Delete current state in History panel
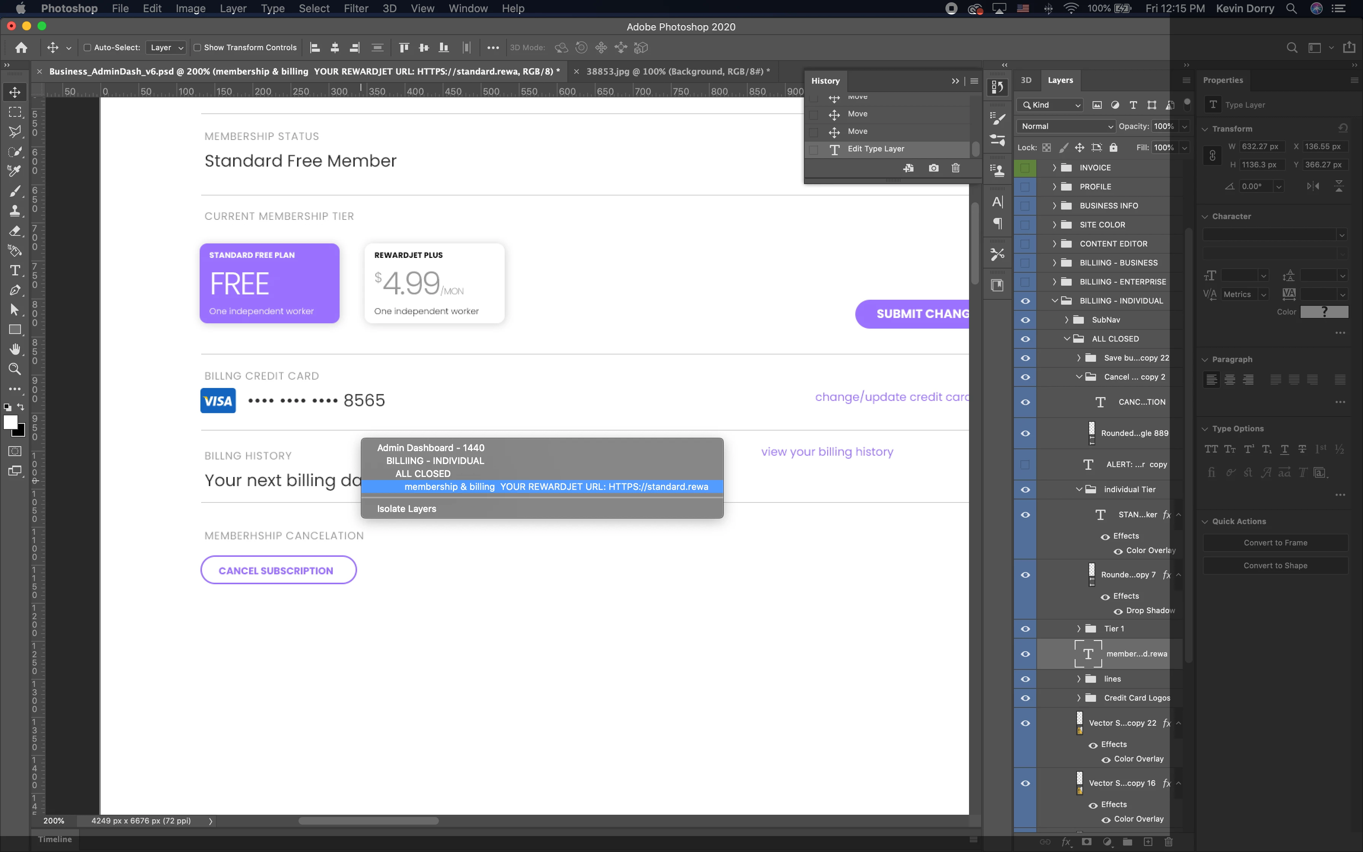Screen dimensions: 1363x852 [x=955, y=168]
